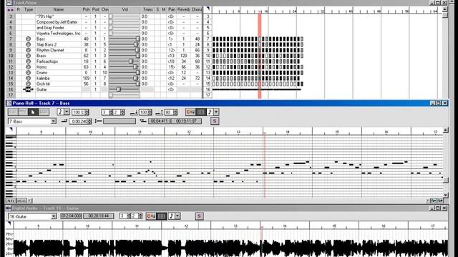Open the 16 Guitar track dropdown
Image resolution: width=458 pixels, height=257 pixels.
click(54, 216)
